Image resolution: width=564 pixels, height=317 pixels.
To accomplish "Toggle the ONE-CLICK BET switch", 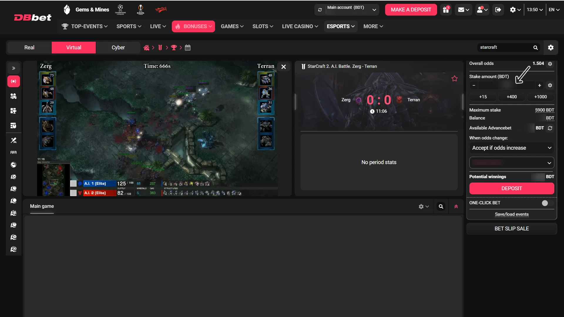I will pyautogui.click(x=548, y=203).
